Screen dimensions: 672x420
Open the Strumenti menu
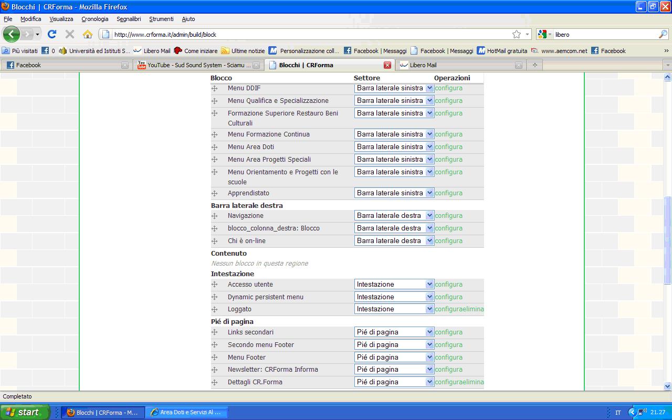pos(161,19)
